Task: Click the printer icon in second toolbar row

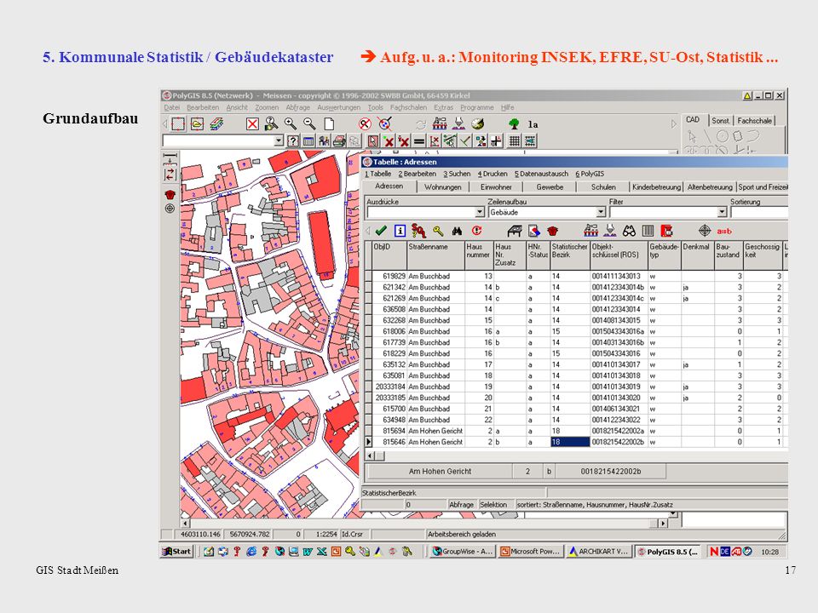Action: 340,140
